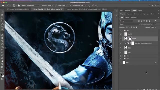The height and width of the screenshot is (90, 160).
Task: Select the Crop tool
Action: (2, 26)
